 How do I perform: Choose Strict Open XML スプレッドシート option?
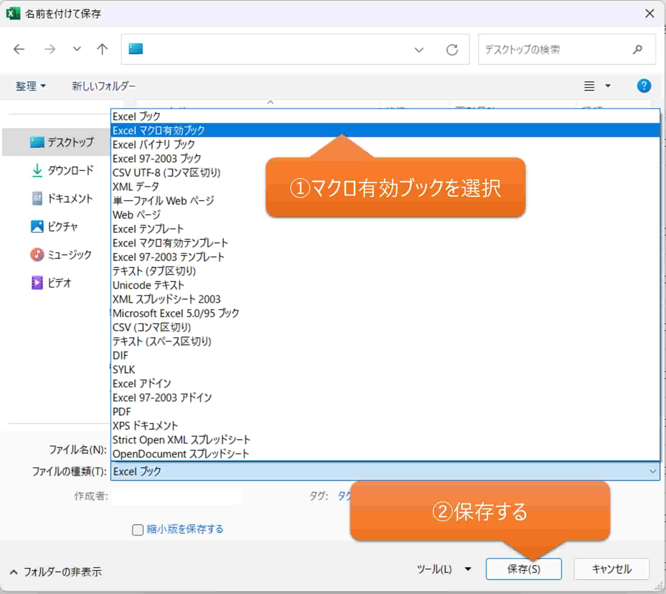pos(385,439)
